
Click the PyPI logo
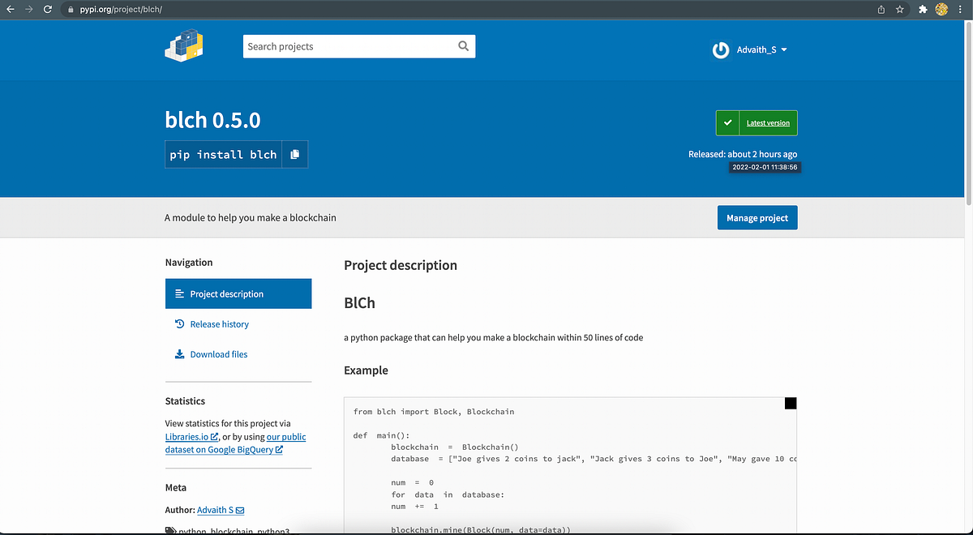(184, 46)
